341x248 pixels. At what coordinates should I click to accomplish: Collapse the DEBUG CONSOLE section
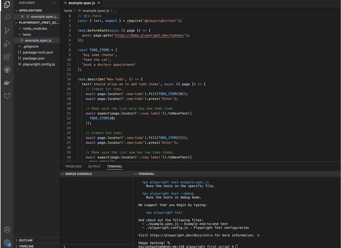pos(79,174)
